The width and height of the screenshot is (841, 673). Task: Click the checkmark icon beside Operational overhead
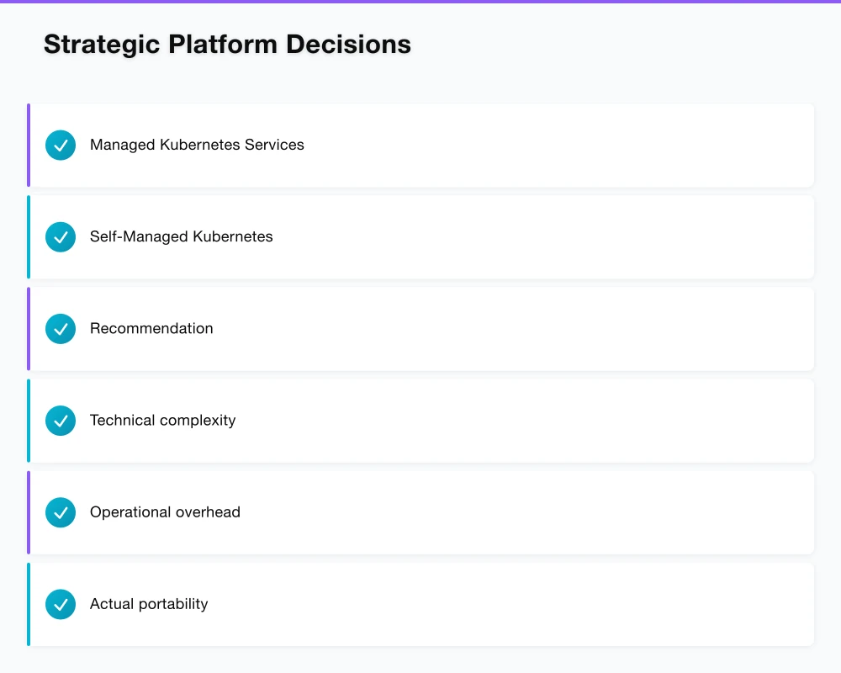pos(61,512)
